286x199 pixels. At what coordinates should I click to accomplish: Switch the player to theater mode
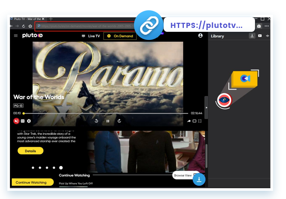pos(194,121)
